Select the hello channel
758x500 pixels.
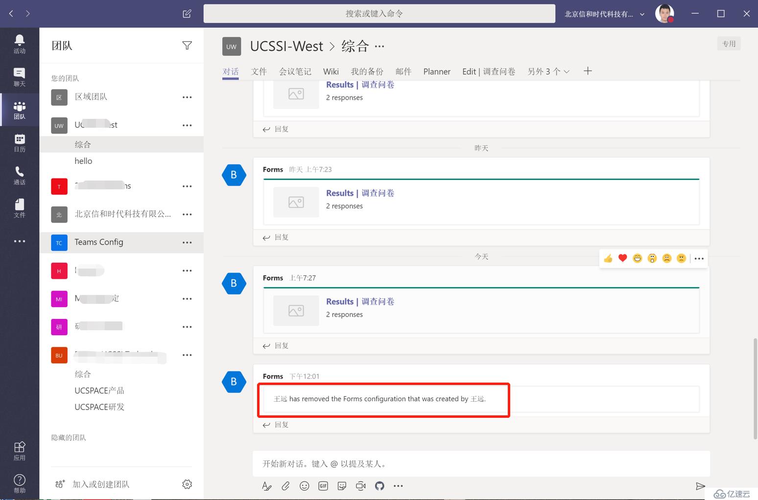coord(83,161)
